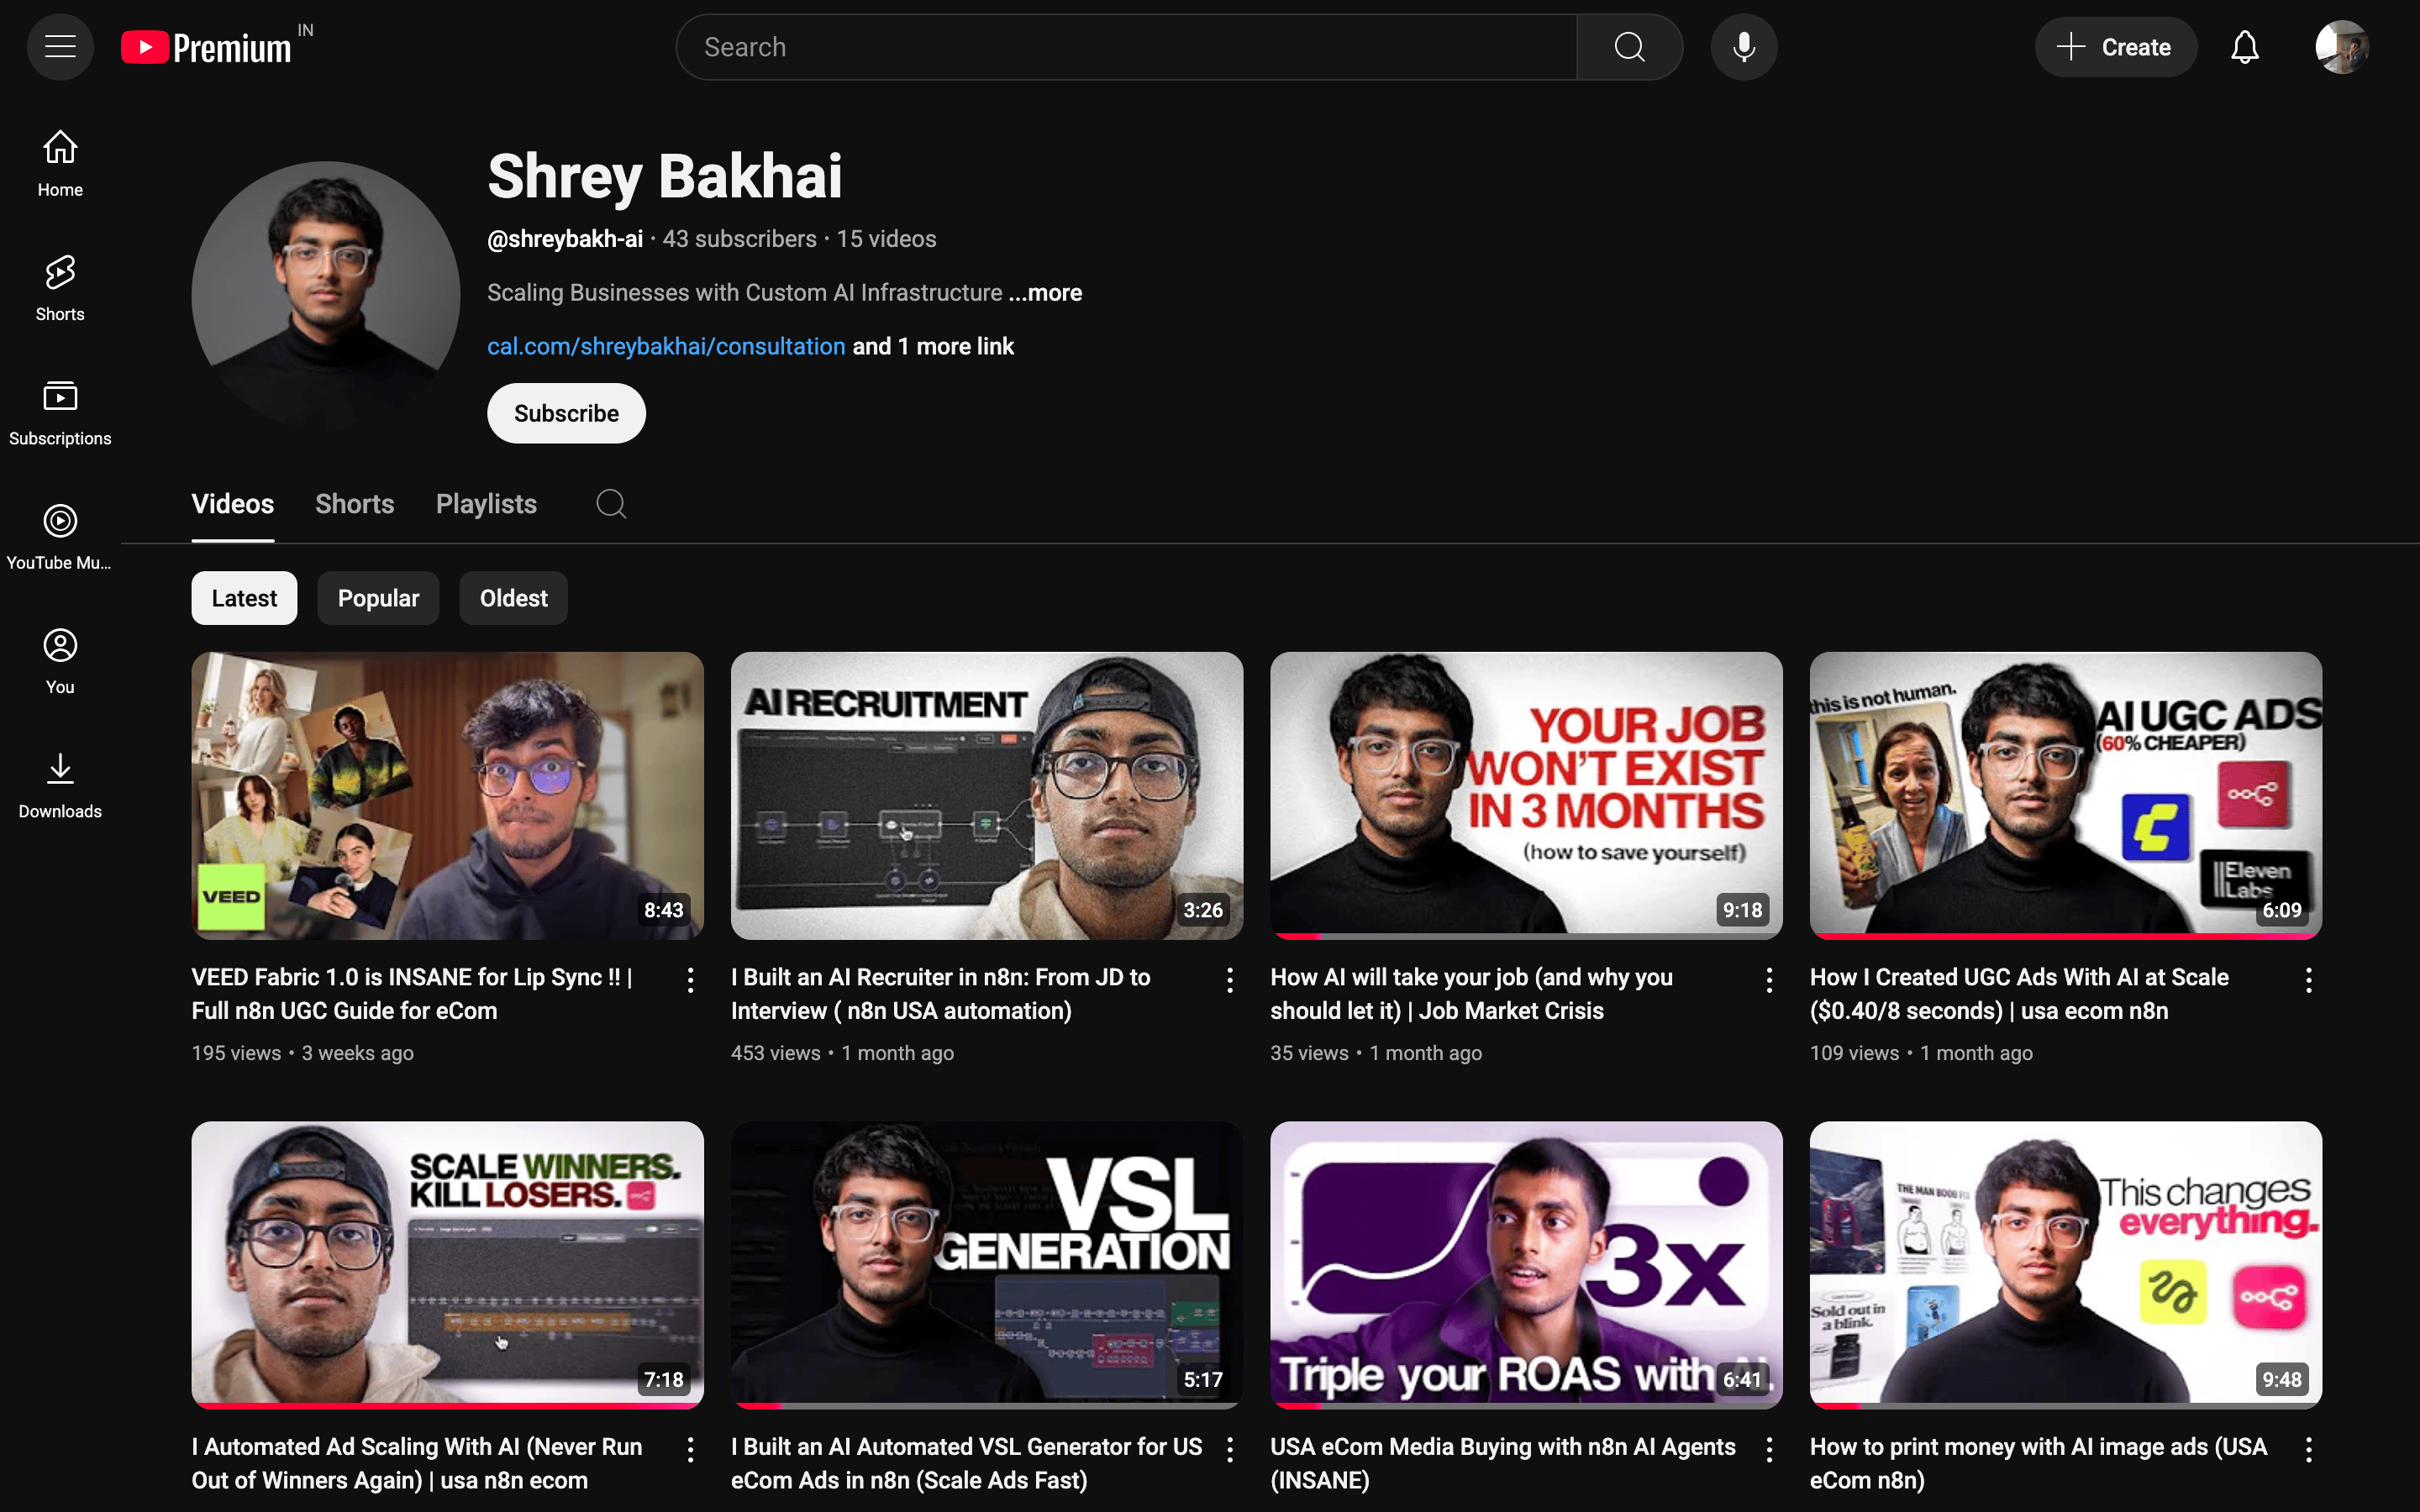
Task: Open cal.com/shreybakhai/consultation link
Action: (666, 346)
